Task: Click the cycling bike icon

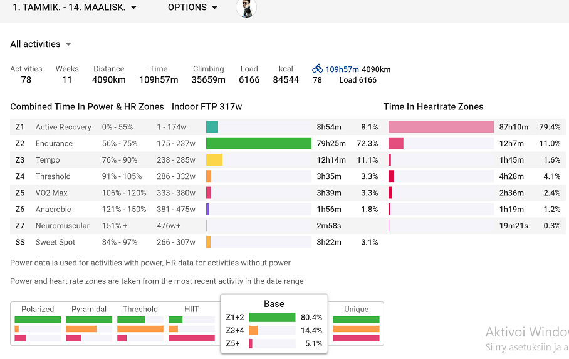Action: pyautogui.click(x=317, y=69)
